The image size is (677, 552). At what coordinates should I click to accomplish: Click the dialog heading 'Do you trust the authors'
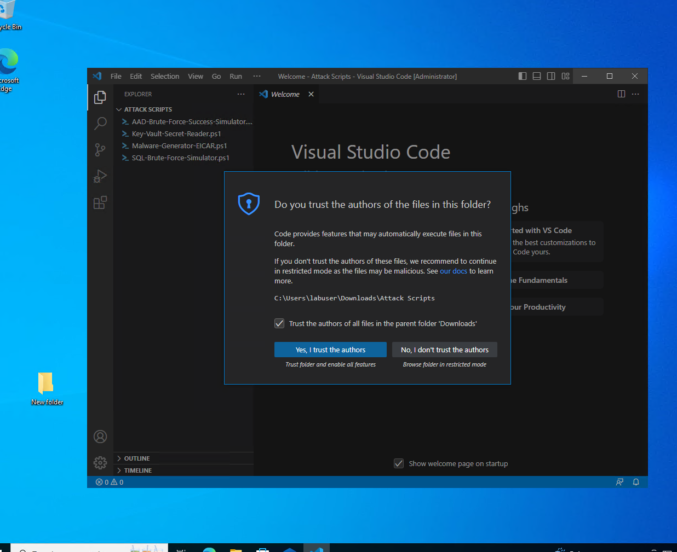pyautogui.click(x=382, y=204)
